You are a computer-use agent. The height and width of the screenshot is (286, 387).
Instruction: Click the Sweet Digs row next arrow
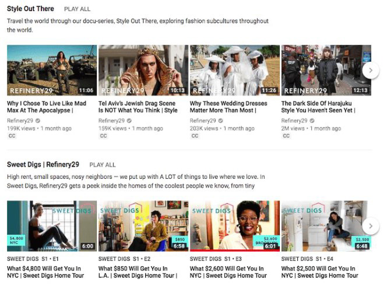click(371, 226)
